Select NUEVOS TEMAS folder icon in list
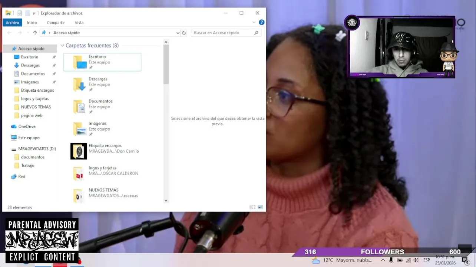 (79, 196)
